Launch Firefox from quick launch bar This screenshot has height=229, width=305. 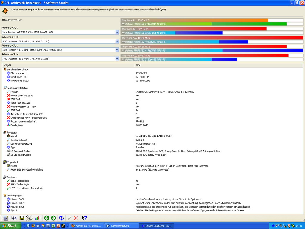click(33, 225)
